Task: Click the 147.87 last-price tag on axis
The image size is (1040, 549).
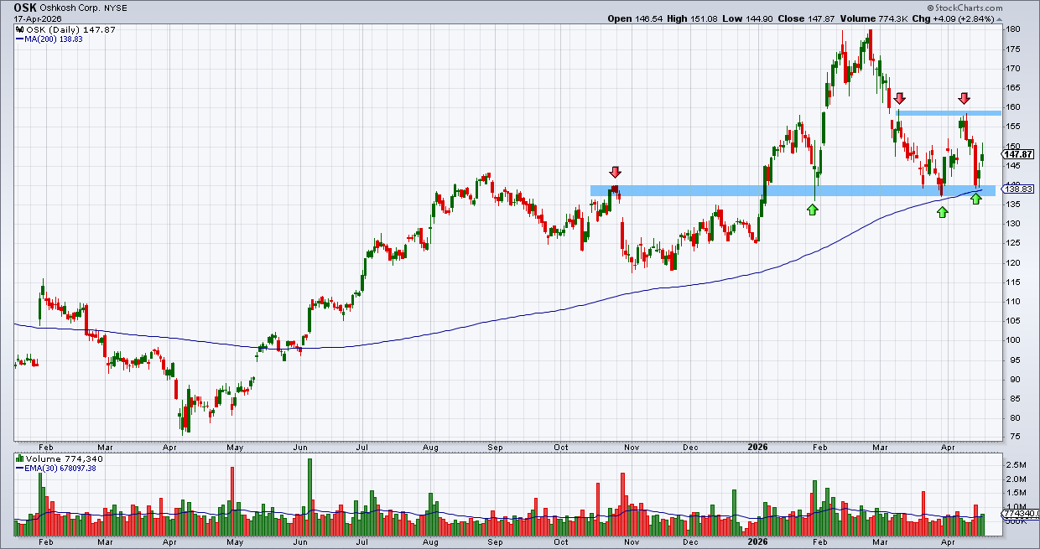Action: tap(1017, 154)
